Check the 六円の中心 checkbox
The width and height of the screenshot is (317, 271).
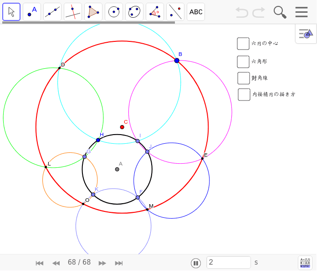pyautogui.click(x=243, y=43)
